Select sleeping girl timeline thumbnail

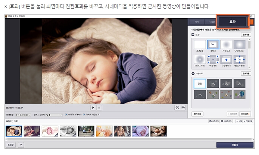tap(14, 131)
